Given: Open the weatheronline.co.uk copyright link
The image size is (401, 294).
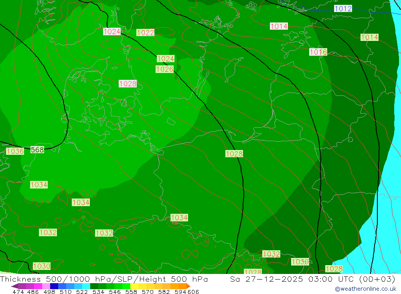Looking at the screenshot, I should click(366, 289).
